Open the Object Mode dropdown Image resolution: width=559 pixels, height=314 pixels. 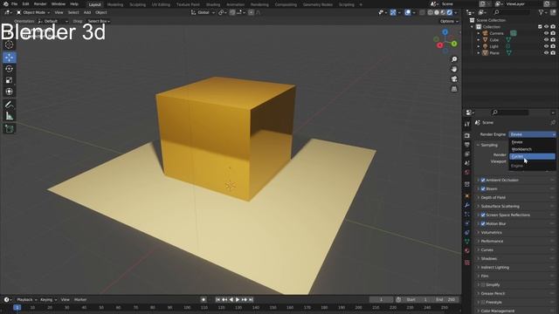pyautogui.click(x=33, y=12)
